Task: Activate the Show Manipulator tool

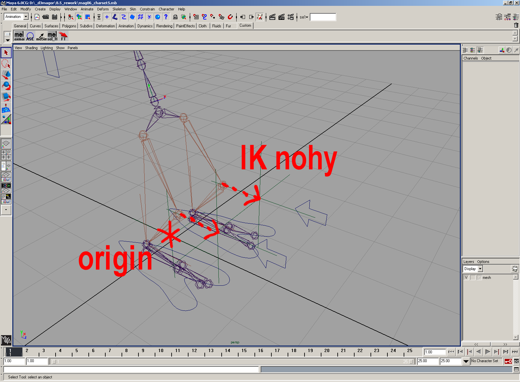Action: (6, 119)
